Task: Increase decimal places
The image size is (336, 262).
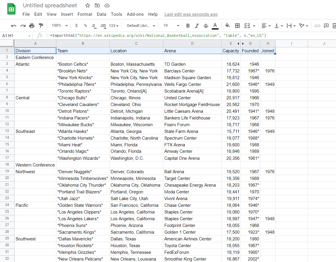Action: tap(103, 26)
